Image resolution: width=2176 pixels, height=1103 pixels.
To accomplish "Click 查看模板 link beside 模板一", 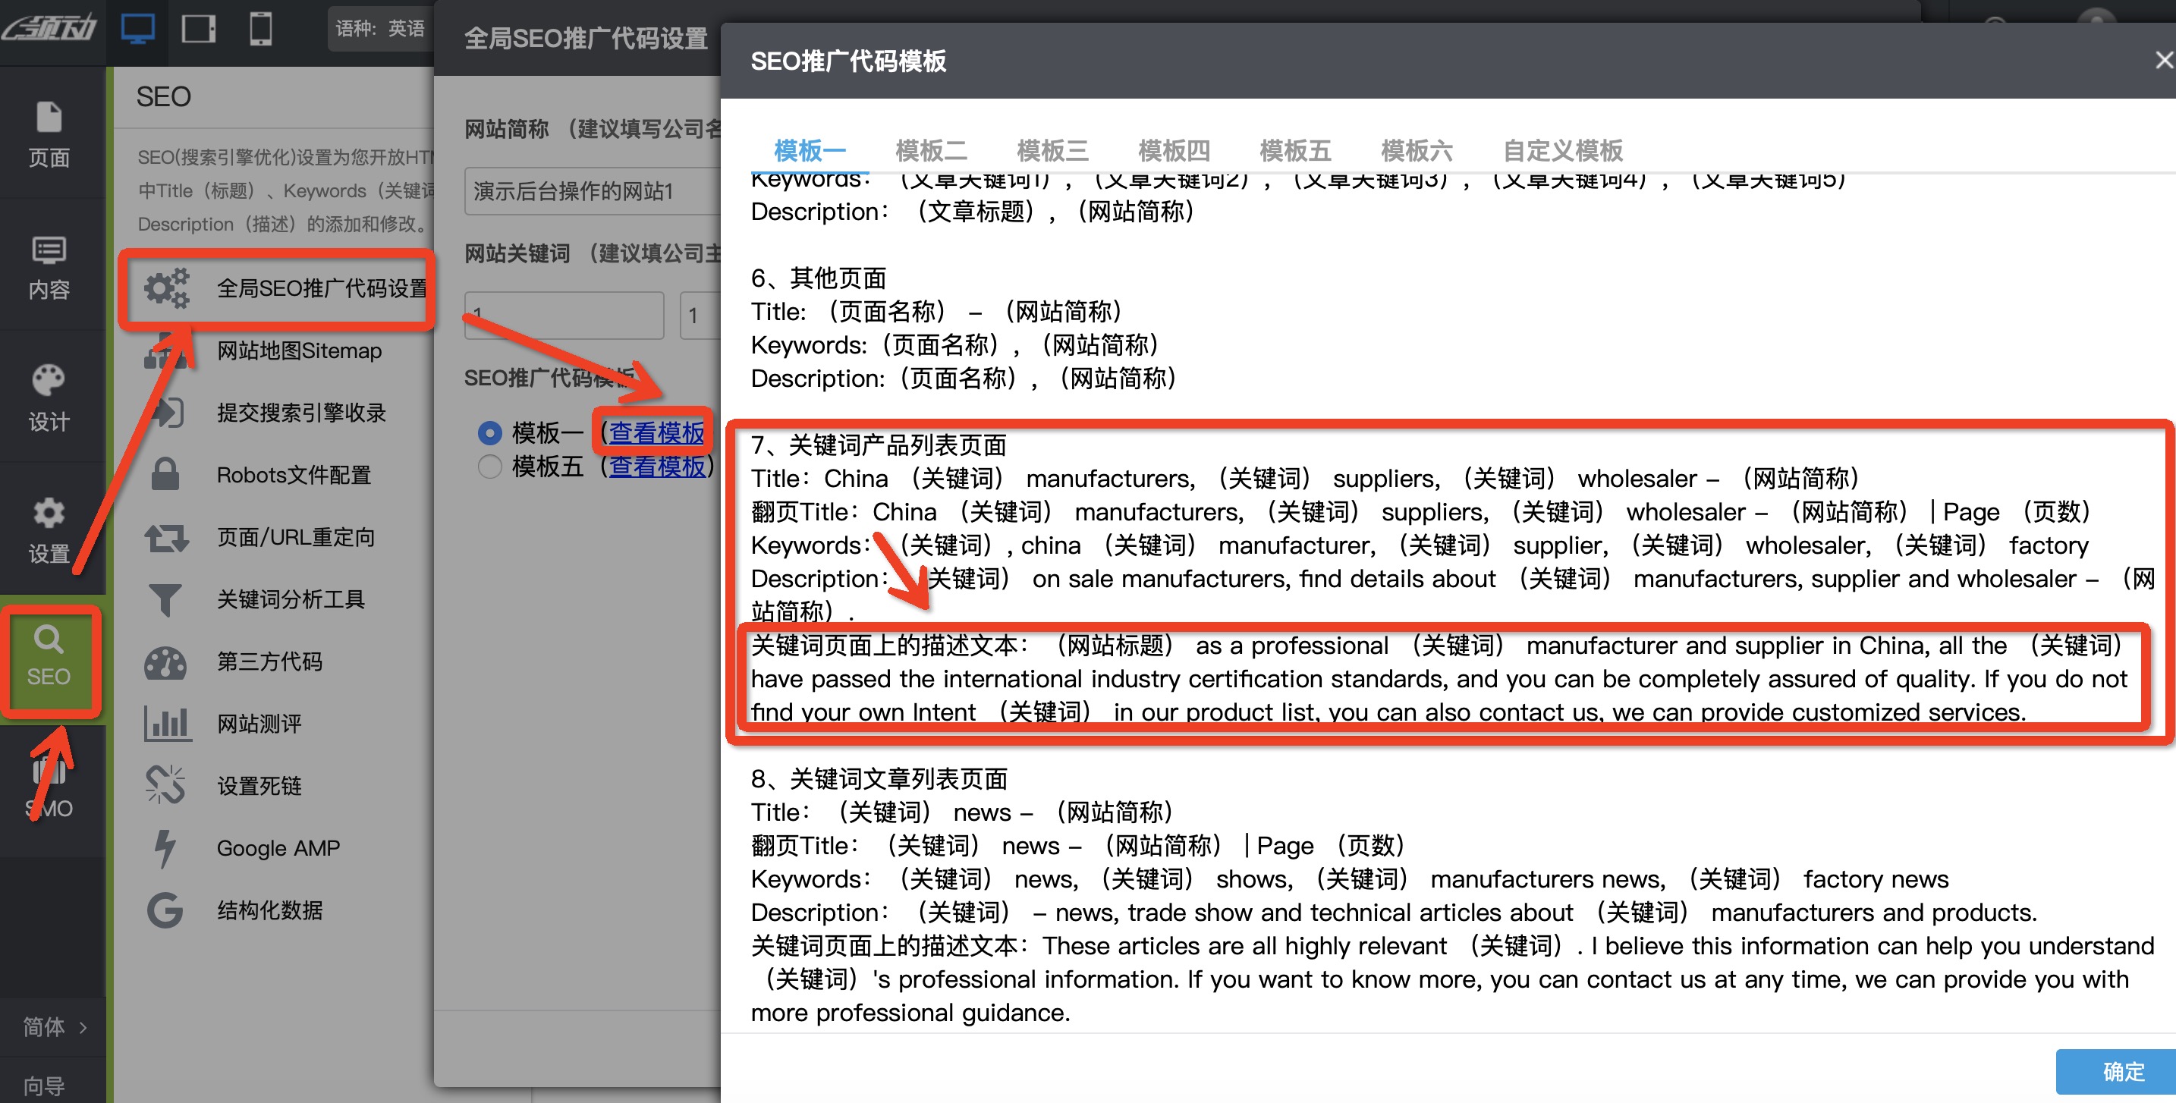I will coord(656,432).
